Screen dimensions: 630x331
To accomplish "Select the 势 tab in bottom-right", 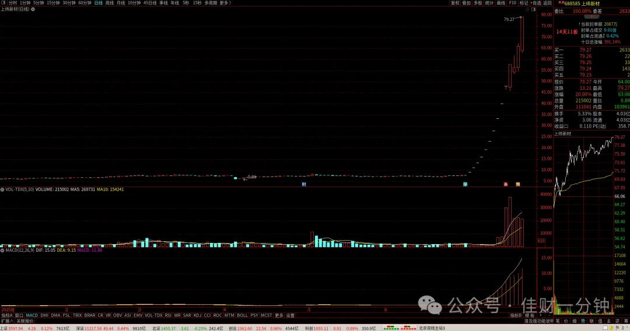I will coord(583,321).
